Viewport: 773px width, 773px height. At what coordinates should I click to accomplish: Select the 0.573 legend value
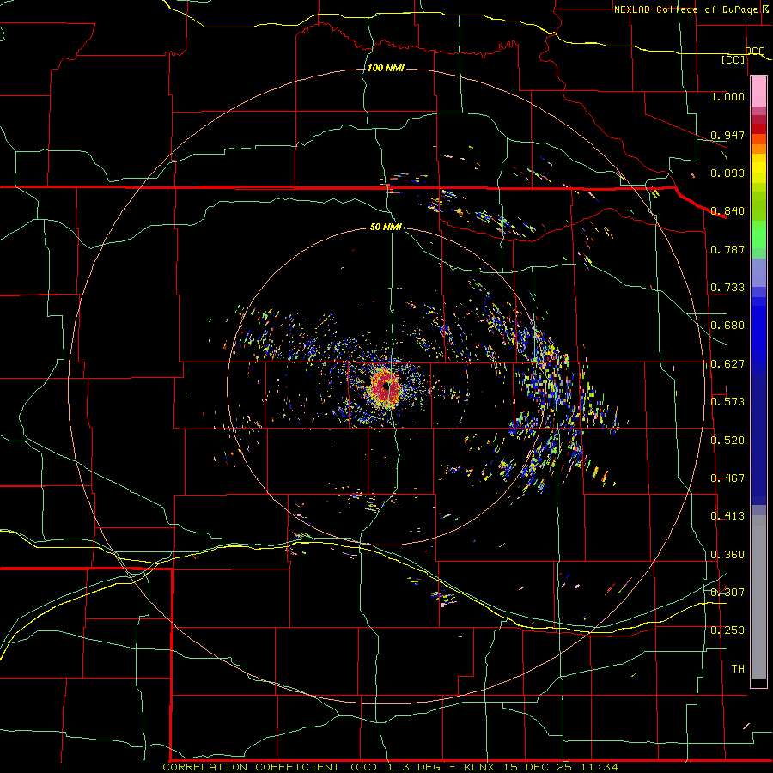click(727, 402)
